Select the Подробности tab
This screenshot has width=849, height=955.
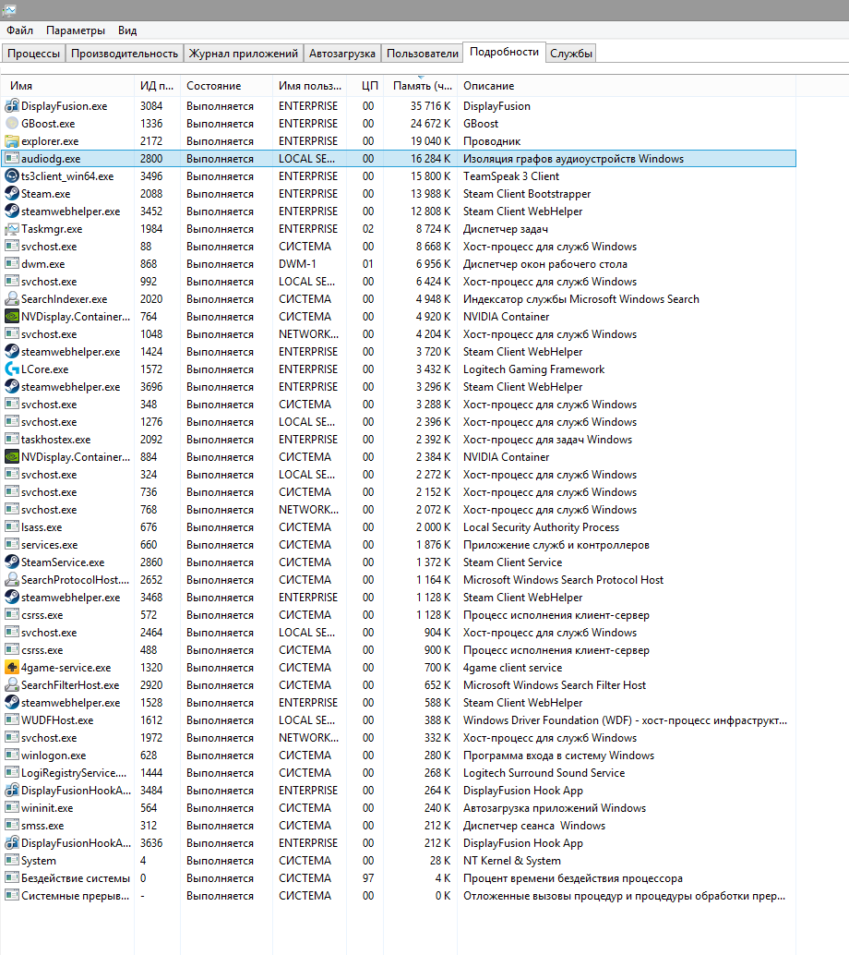[505, 52]
